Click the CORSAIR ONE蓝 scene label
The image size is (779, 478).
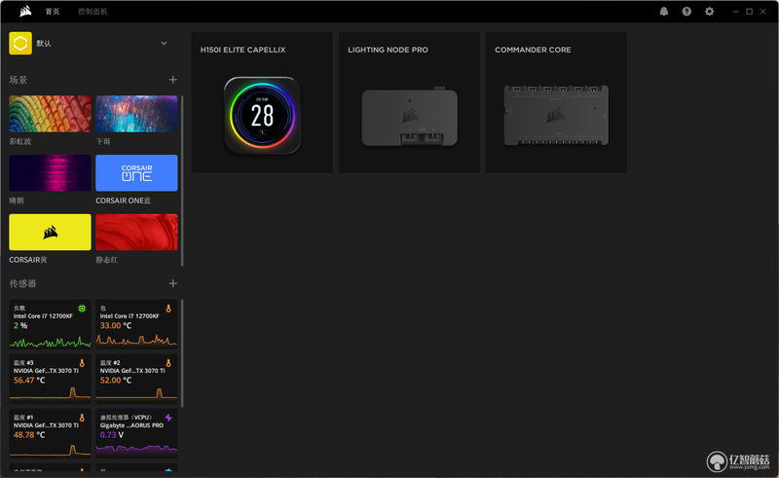coord(124,201)
